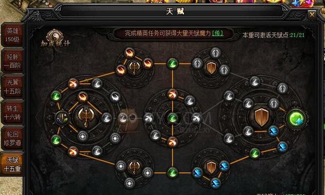Switch to the 光翼十五阶 tab
This screenshot has height=195, width=325.
point(13,87)
